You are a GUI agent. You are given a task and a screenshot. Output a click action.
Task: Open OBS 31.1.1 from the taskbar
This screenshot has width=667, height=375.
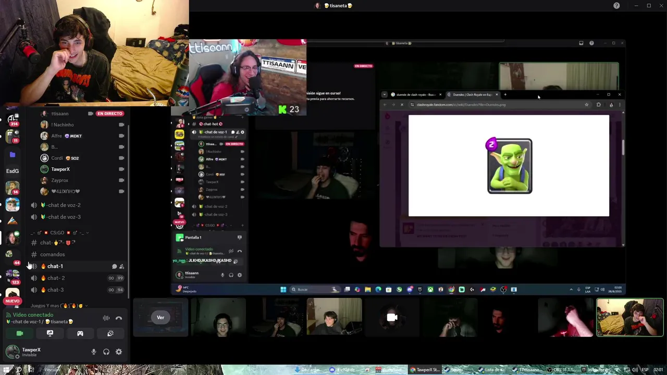click(563, 370)
